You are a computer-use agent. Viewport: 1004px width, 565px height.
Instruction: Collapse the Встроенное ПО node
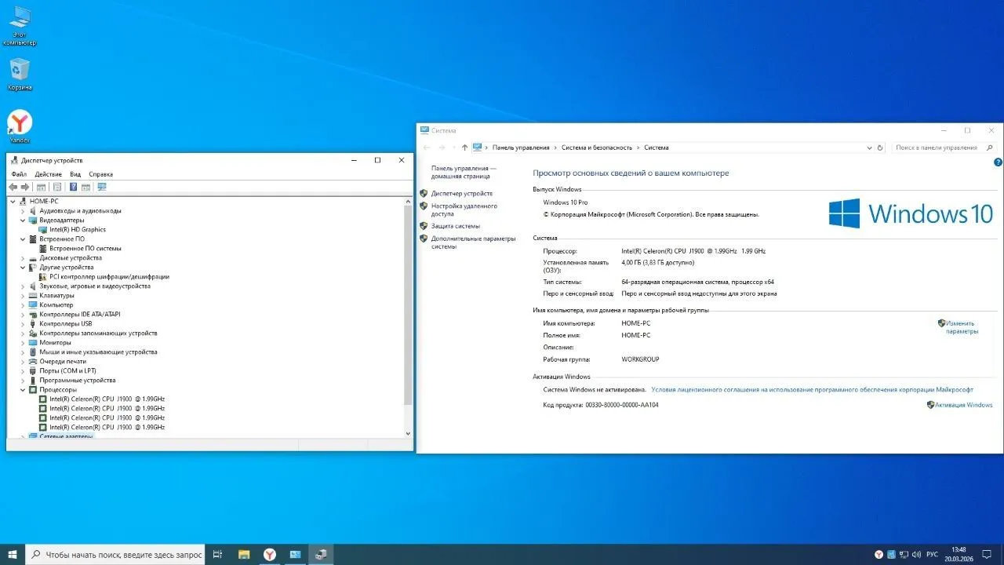23,239
